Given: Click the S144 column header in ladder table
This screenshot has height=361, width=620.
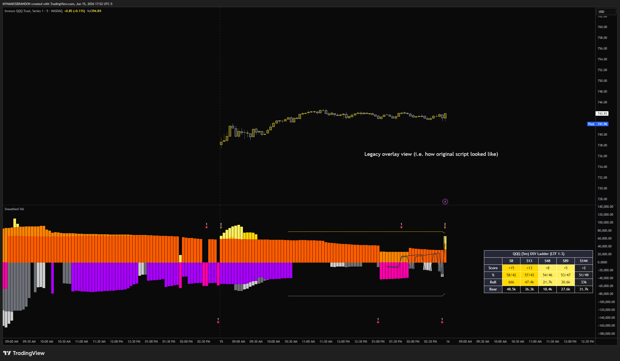Looking at the screenshot, I should pyautogui.click(x=583, y=261).
